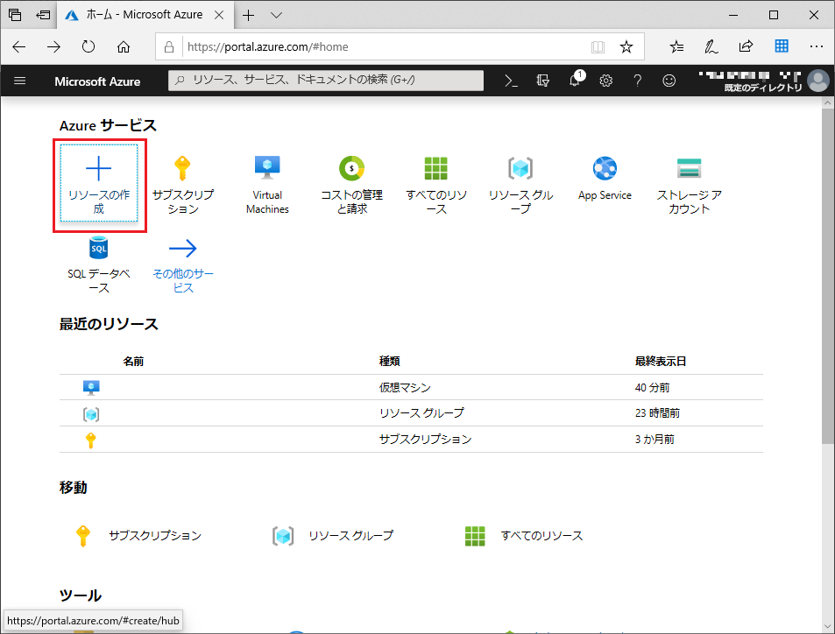This screenshot has height=634, width=835.
Task: Open the Azure portal hamburger menu
Action: [19, 81]
